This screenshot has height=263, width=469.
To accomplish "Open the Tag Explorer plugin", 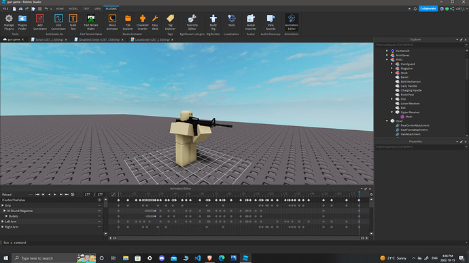I will [170, 22].
